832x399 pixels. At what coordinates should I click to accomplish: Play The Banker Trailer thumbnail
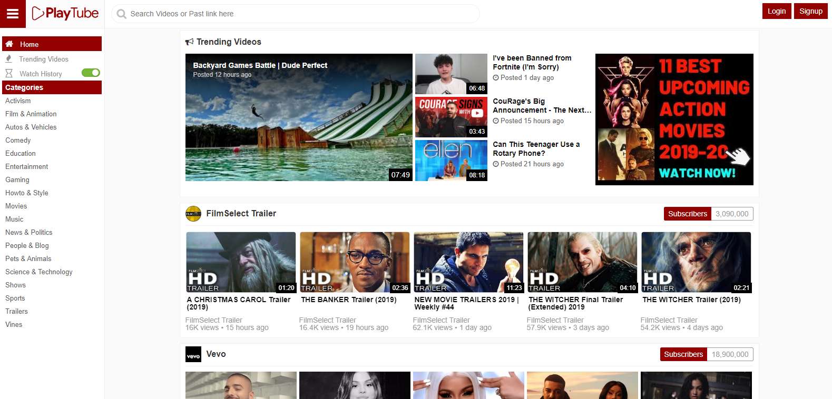[x=355, y=262]
